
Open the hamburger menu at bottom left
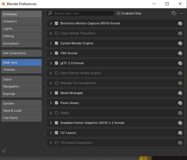tap(4, 151)
